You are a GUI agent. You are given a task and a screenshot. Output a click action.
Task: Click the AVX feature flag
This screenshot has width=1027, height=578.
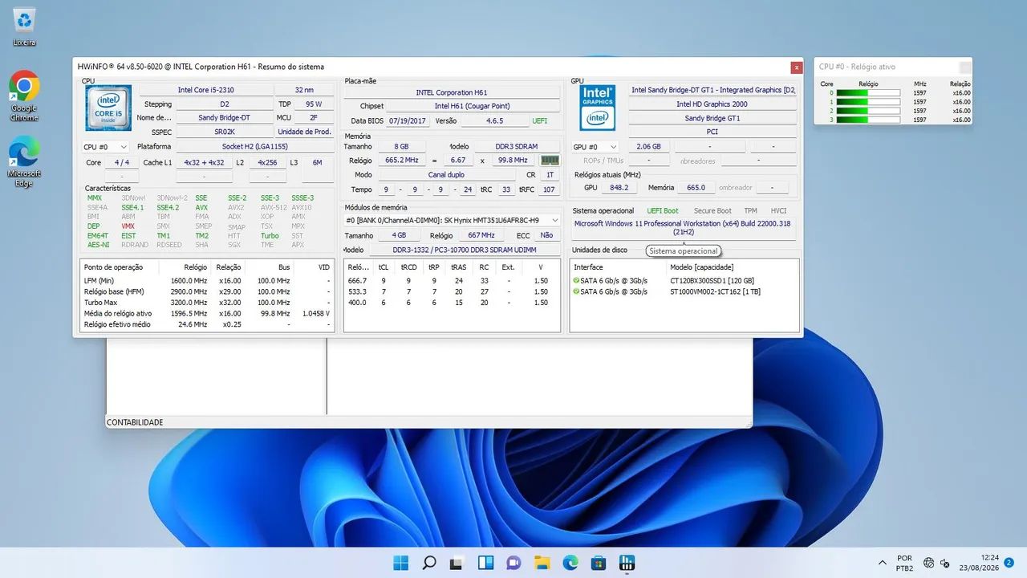(x=201, y=207)
